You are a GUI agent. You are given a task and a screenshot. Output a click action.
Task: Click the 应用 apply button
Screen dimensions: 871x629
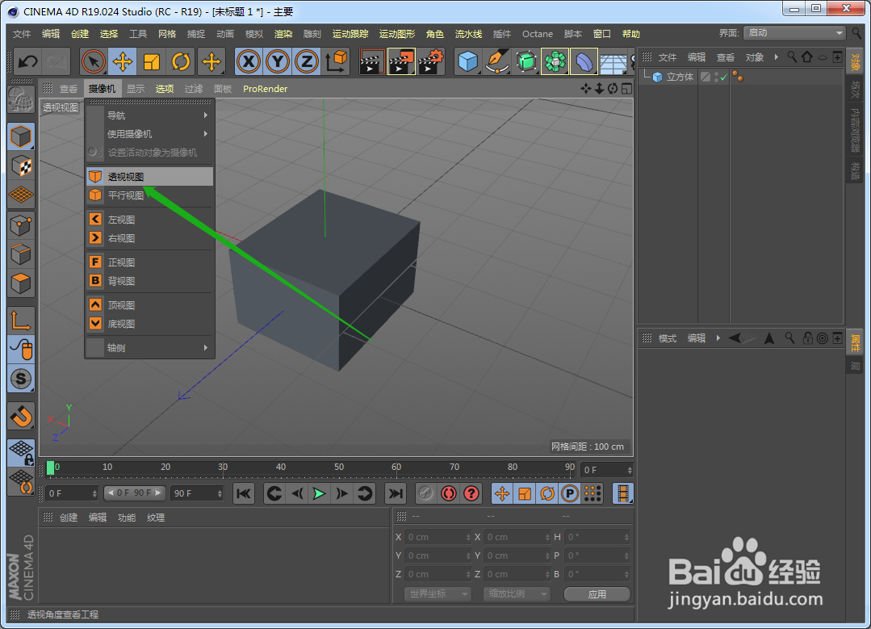pyautogui.click(x=597, y=594)
